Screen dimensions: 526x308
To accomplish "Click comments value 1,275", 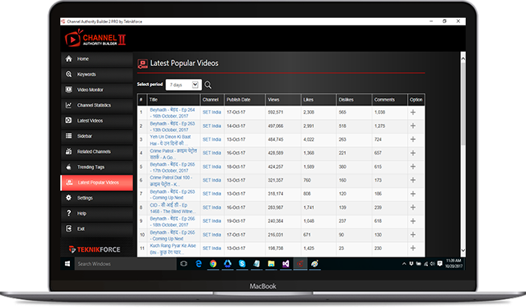I will click(380, 126).
